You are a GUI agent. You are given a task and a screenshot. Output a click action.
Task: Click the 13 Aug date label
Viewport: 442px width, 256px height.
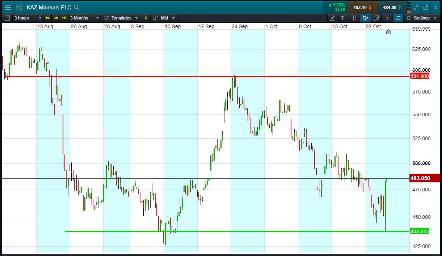coord(45,26)
